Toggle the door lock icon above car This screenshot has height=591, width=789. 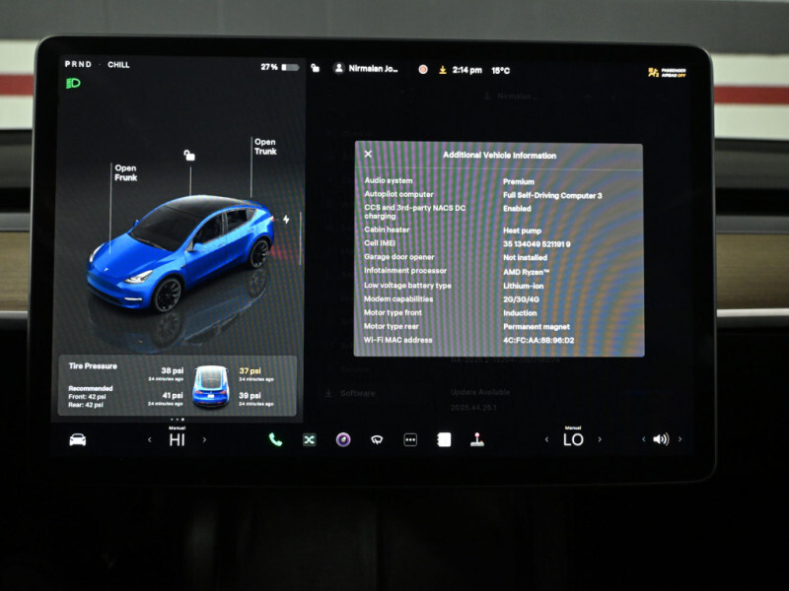point(189,155)
